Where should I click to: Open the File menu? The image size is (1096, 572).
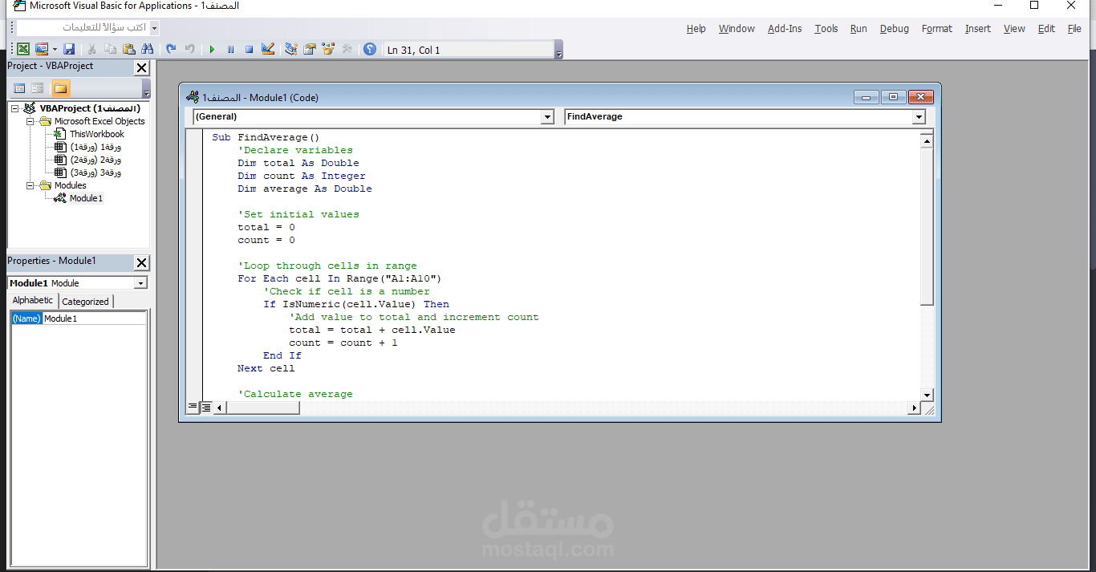click(1074, 29)
